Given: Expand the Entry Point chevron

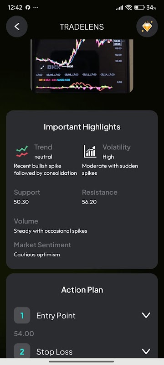Looking at the screenshot, I should pyautogui.click(x=146, y=315).
